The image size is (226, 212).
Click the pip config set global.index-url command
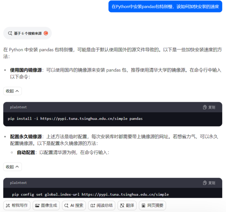point(90,194)
